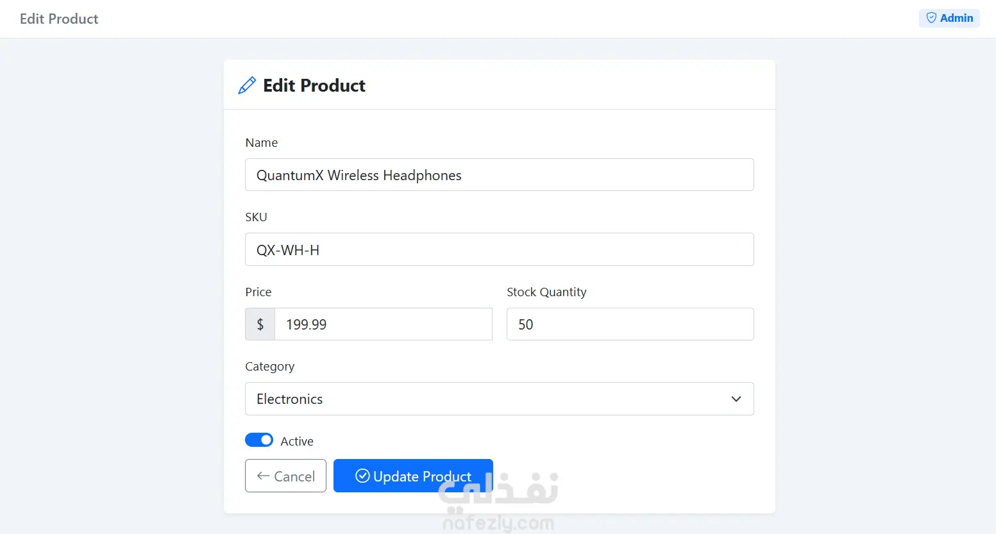996x534 pixels.
Task: Click the Edit Product page title in header
Action: click(x=59, y=19)
